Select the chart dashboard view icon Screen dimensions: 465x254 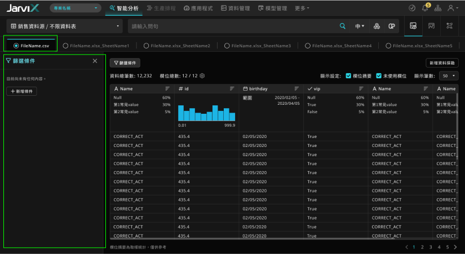[x=431, y=26]
